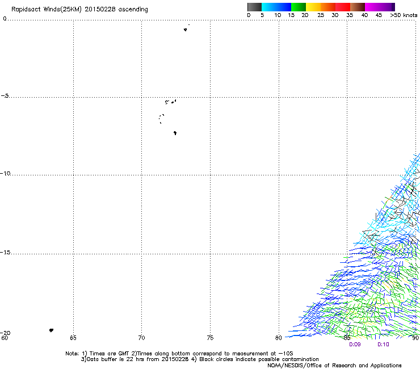The width and height of the screenshot is (420, 369).
Task: Click the '60' longitude axis label
Action: point(5,338)
